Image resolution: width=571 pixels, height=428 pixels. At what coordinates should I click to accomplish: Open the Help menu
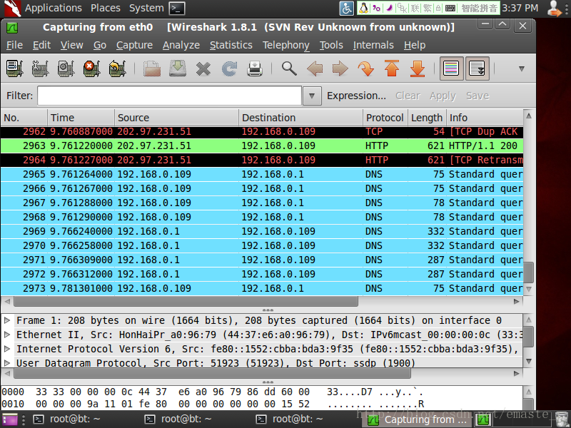click(x=415, y=45)
